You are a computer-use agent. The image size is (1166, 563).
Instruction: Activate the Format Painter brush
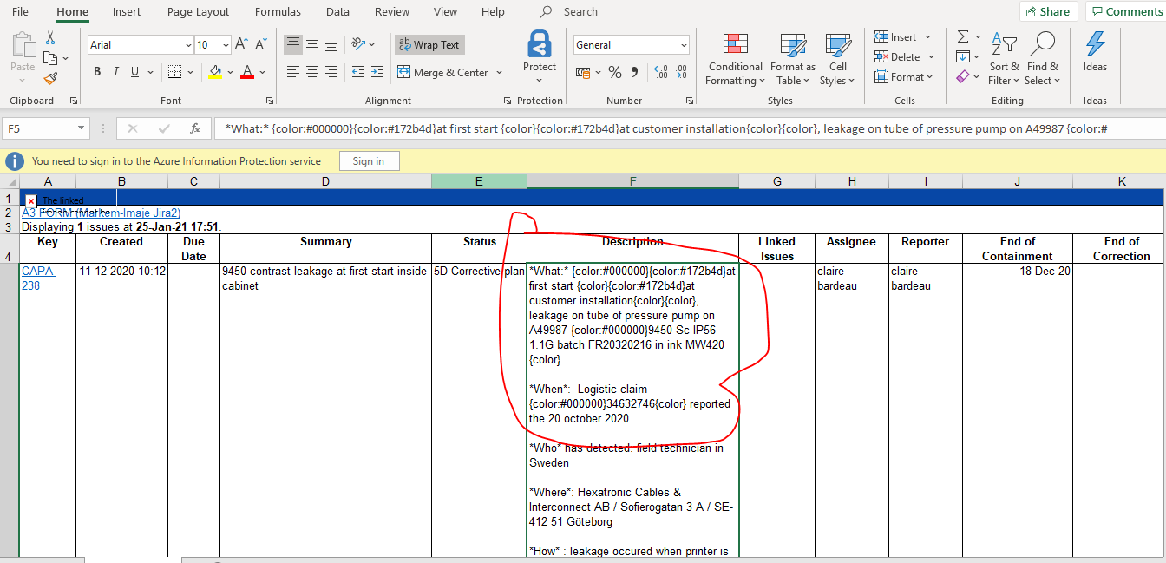50,78
